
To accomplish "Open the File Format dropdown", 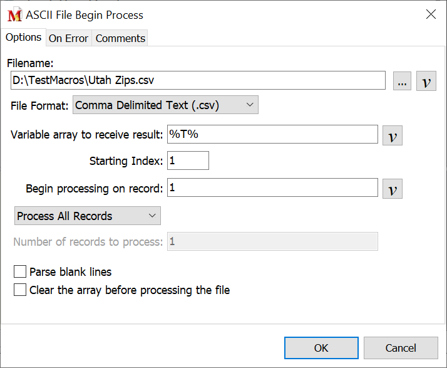I will click(165, 105).
